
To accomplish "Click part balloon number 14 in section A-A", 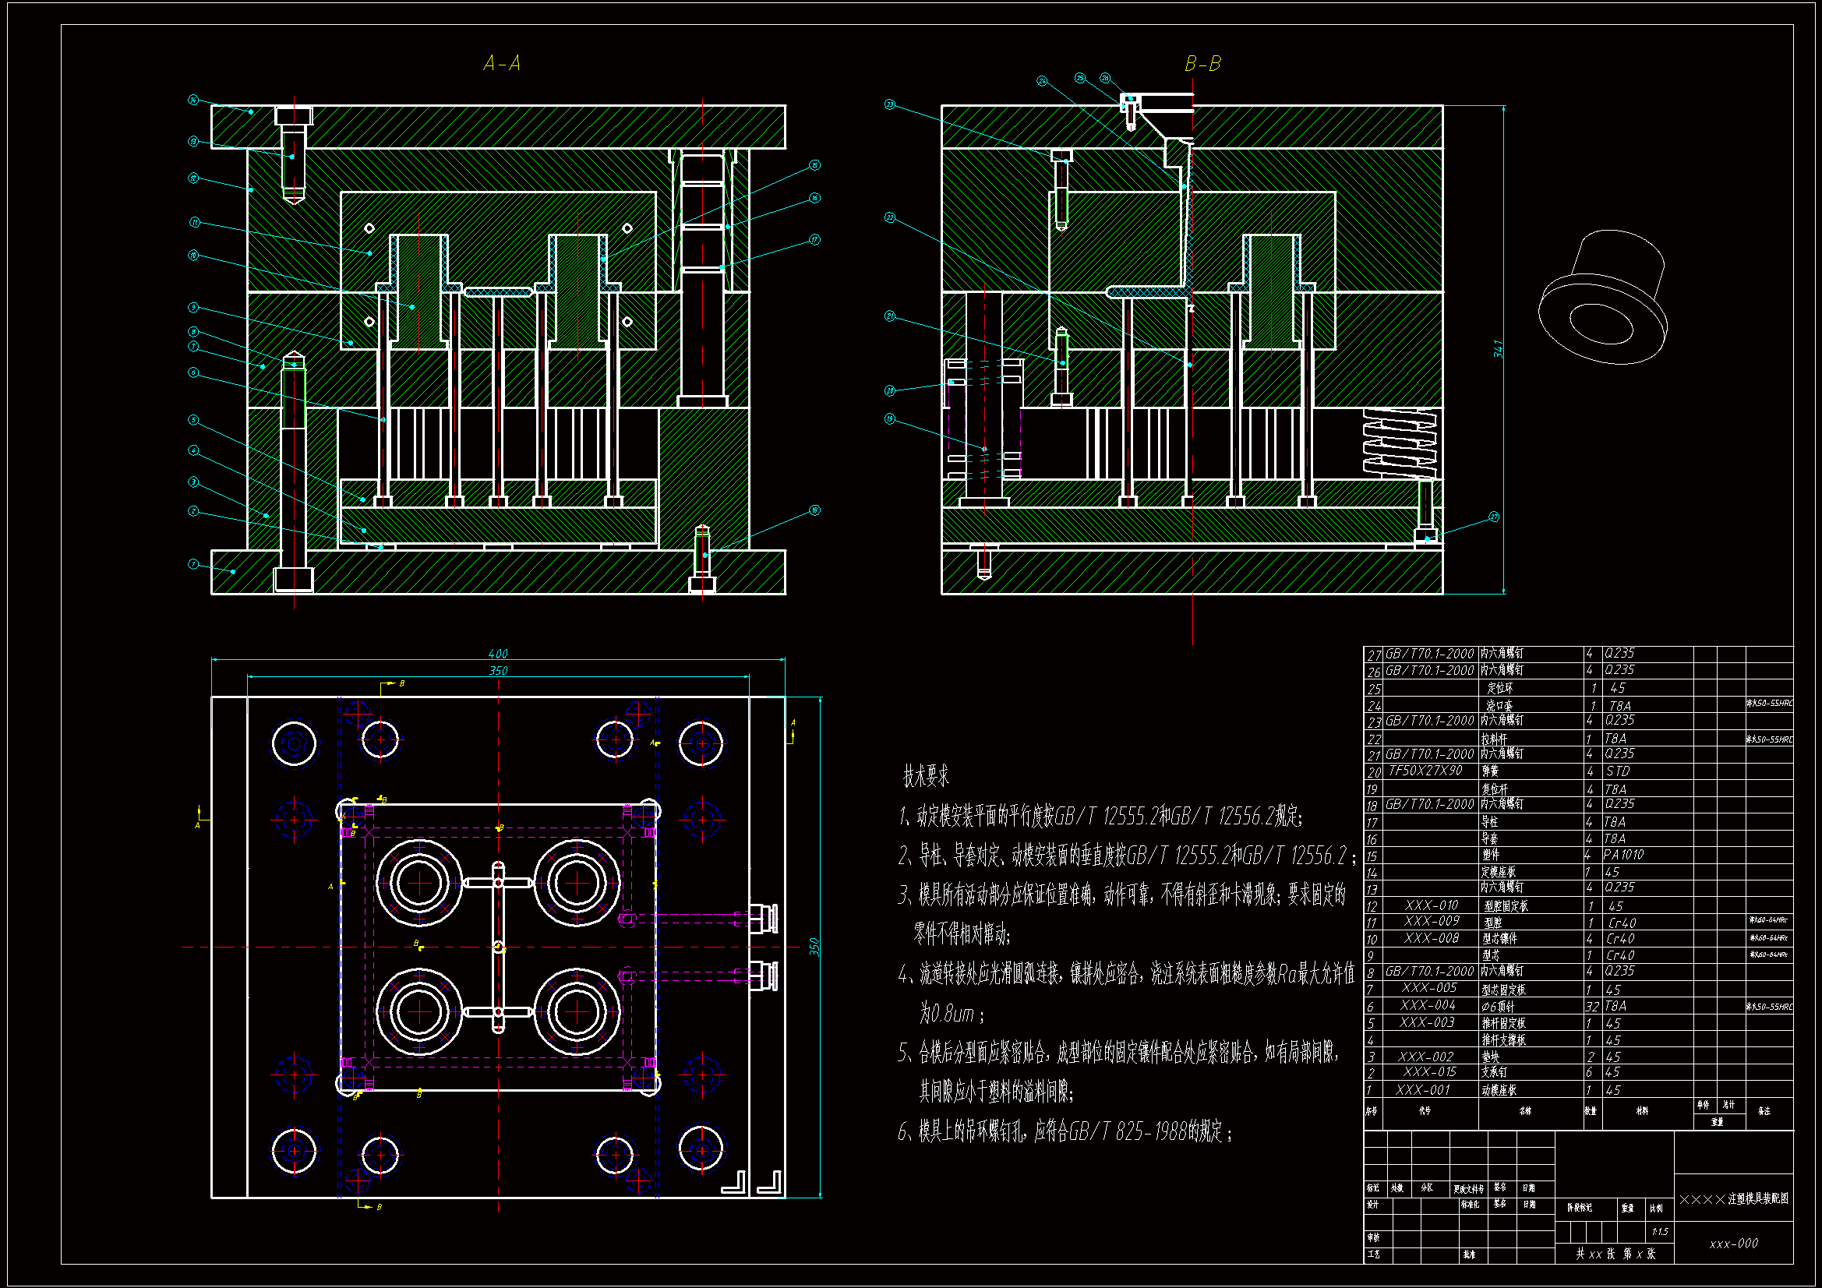I will point(192,100).
